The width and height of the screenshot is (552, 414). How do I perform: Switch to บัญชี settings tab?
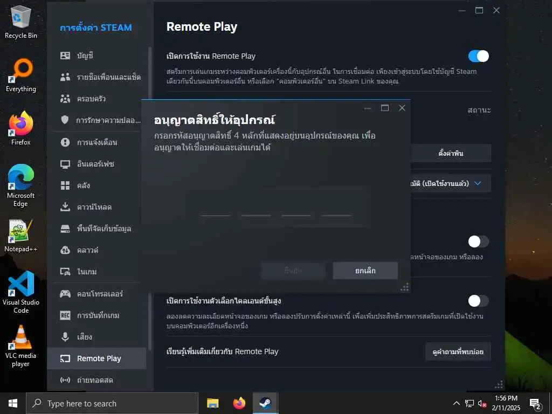point(97,56)
